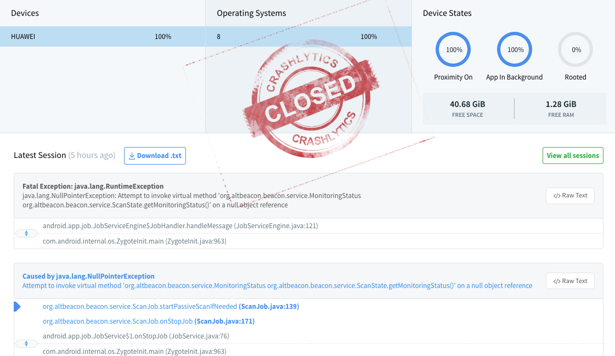
Task: Expand hidden frames in the Caused by trace
Action: click(26, 343)
